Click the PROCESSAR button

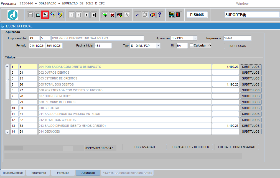pos(238,46)
